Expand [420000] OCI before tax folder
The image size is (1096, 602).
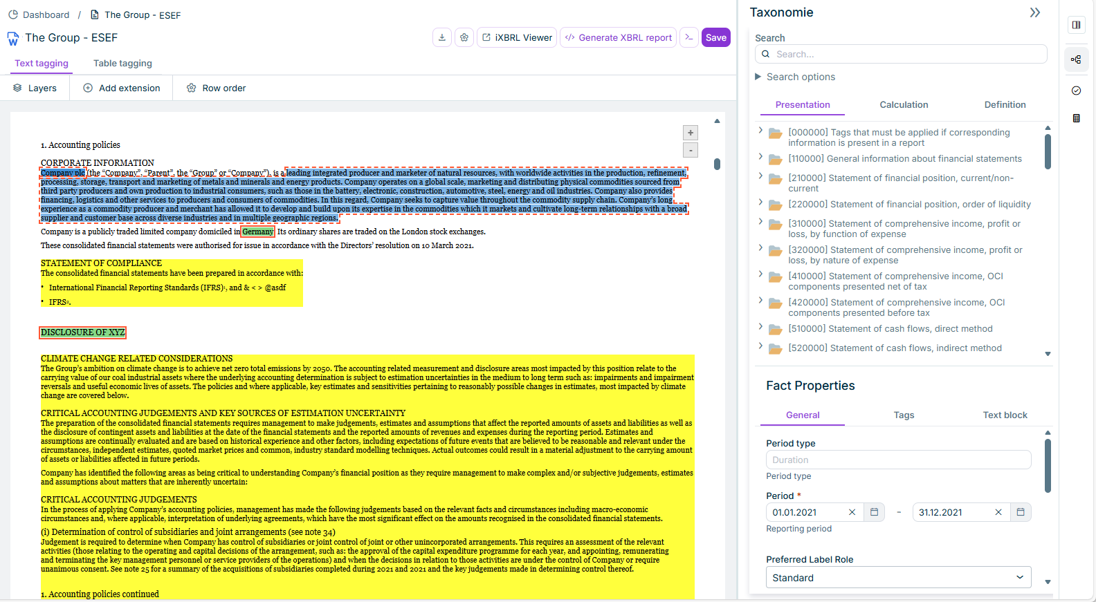[x=760, y=300]
